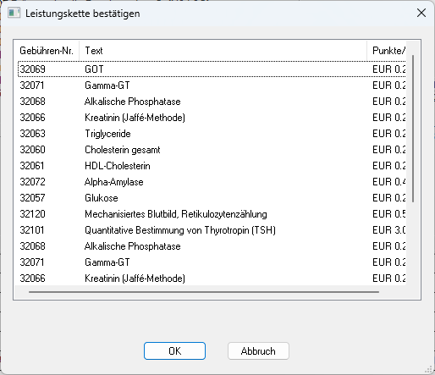435x375 pixels.
Task: Select the HDL-Cholesterin row
Action: click(x=212, y=166)
